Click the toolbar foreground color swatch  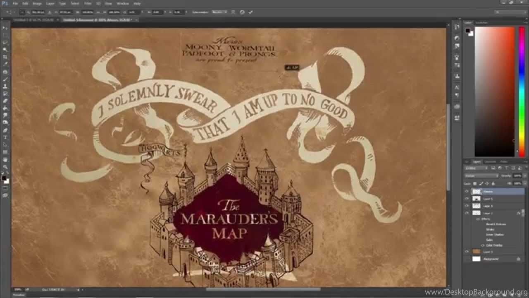pos(4,178)
